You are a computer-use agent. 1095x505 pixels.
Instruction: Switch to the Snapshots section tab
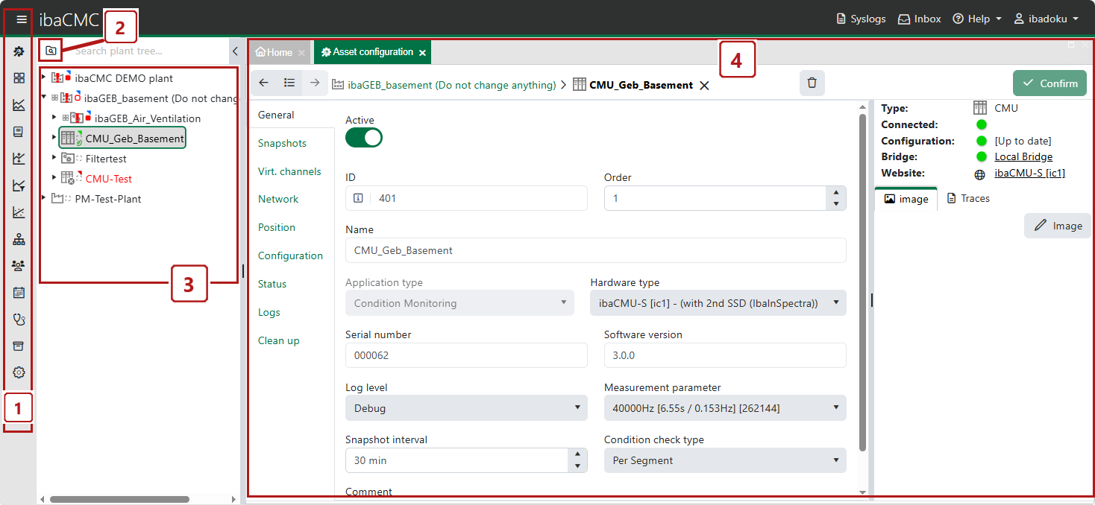[x=282, y=143]
